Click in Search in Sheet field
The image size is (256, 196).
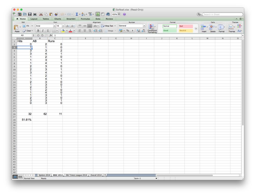pos(223,14)
